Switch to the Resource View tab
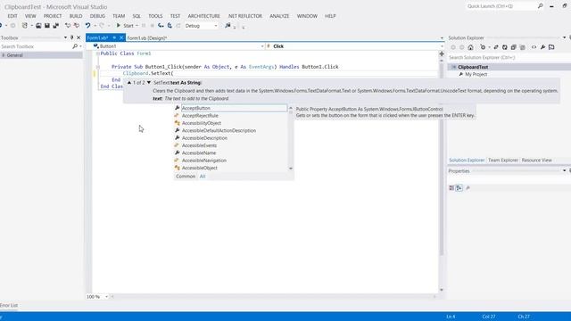Screen dimensions: 571x321 [536, 160]
